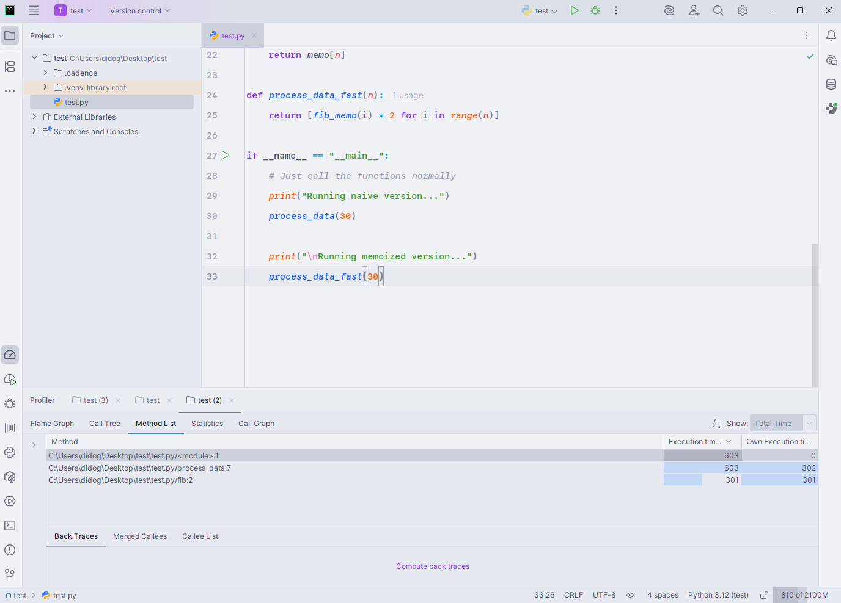Switch to the Flame Graph tab
Screen dimensions: 841x603
coord(52,424)
